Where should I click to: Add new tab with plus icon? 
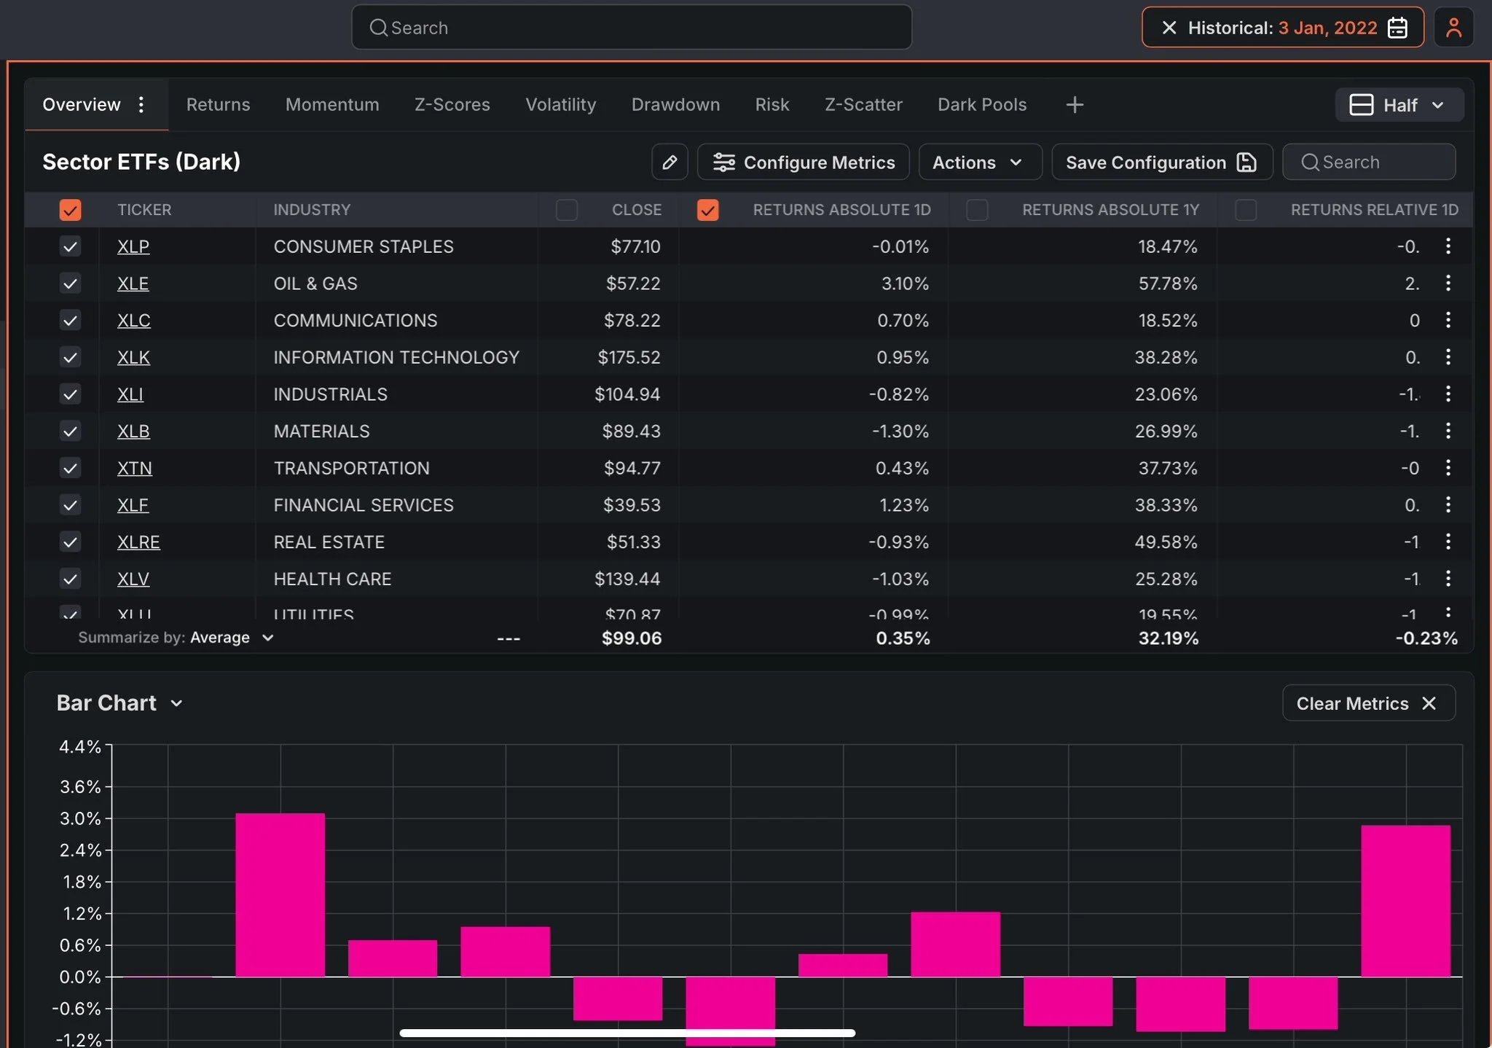(x=1075, y=105)
